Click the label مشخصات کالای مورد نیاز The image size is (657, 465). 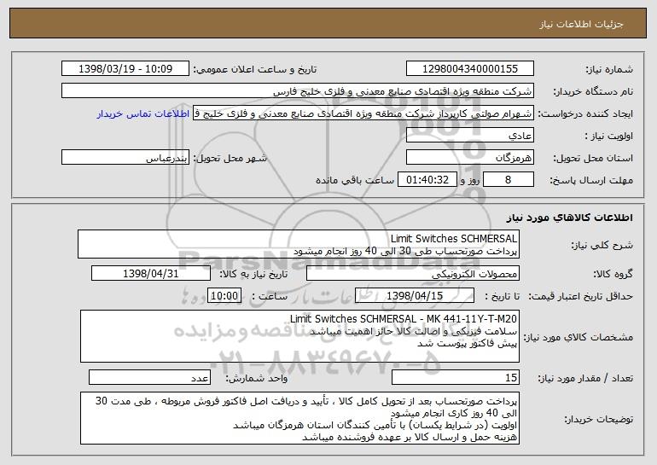(579, 337)
